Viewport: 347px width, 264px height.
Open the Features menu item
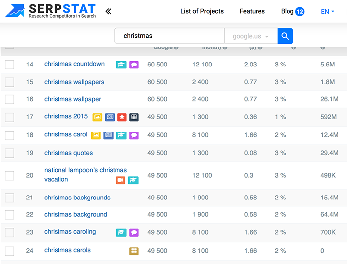tap(252, 11)
